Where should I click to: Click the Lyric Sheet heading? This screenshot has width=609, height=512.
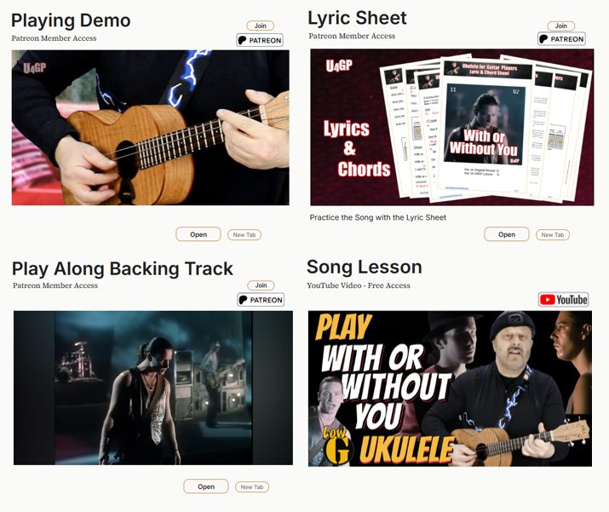tap(358, 18)
